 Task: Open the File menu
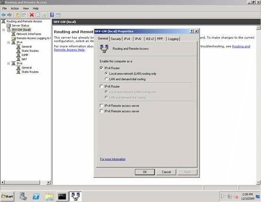[5, 8]
